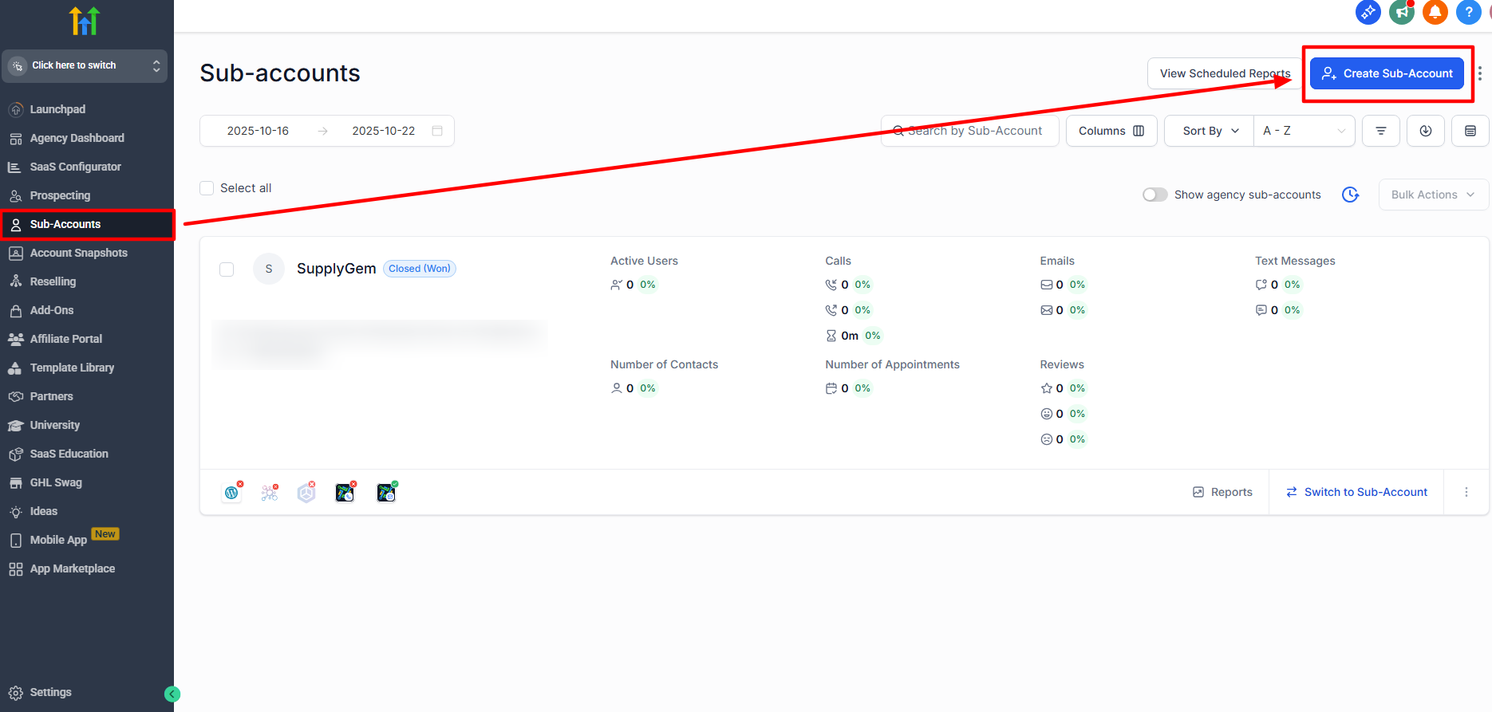Open the notifications bell icon
Screen dimensions: 1492x712
(x=1435, y=12)
